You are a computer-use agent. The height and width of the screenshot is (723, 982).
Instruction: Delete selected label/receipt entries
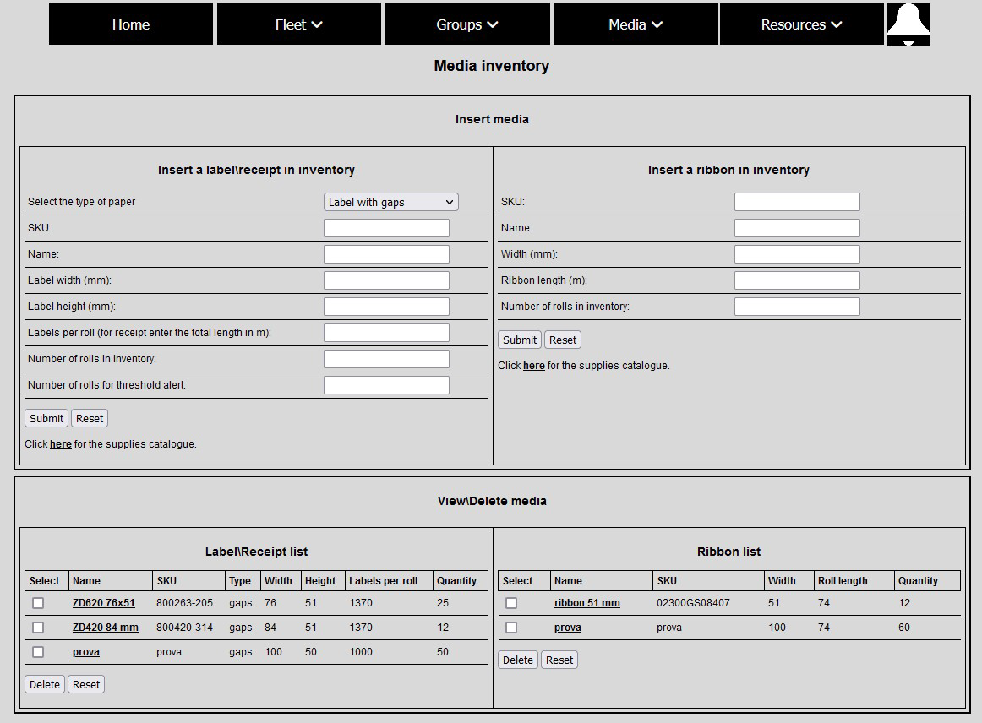[x=45, y=684]
